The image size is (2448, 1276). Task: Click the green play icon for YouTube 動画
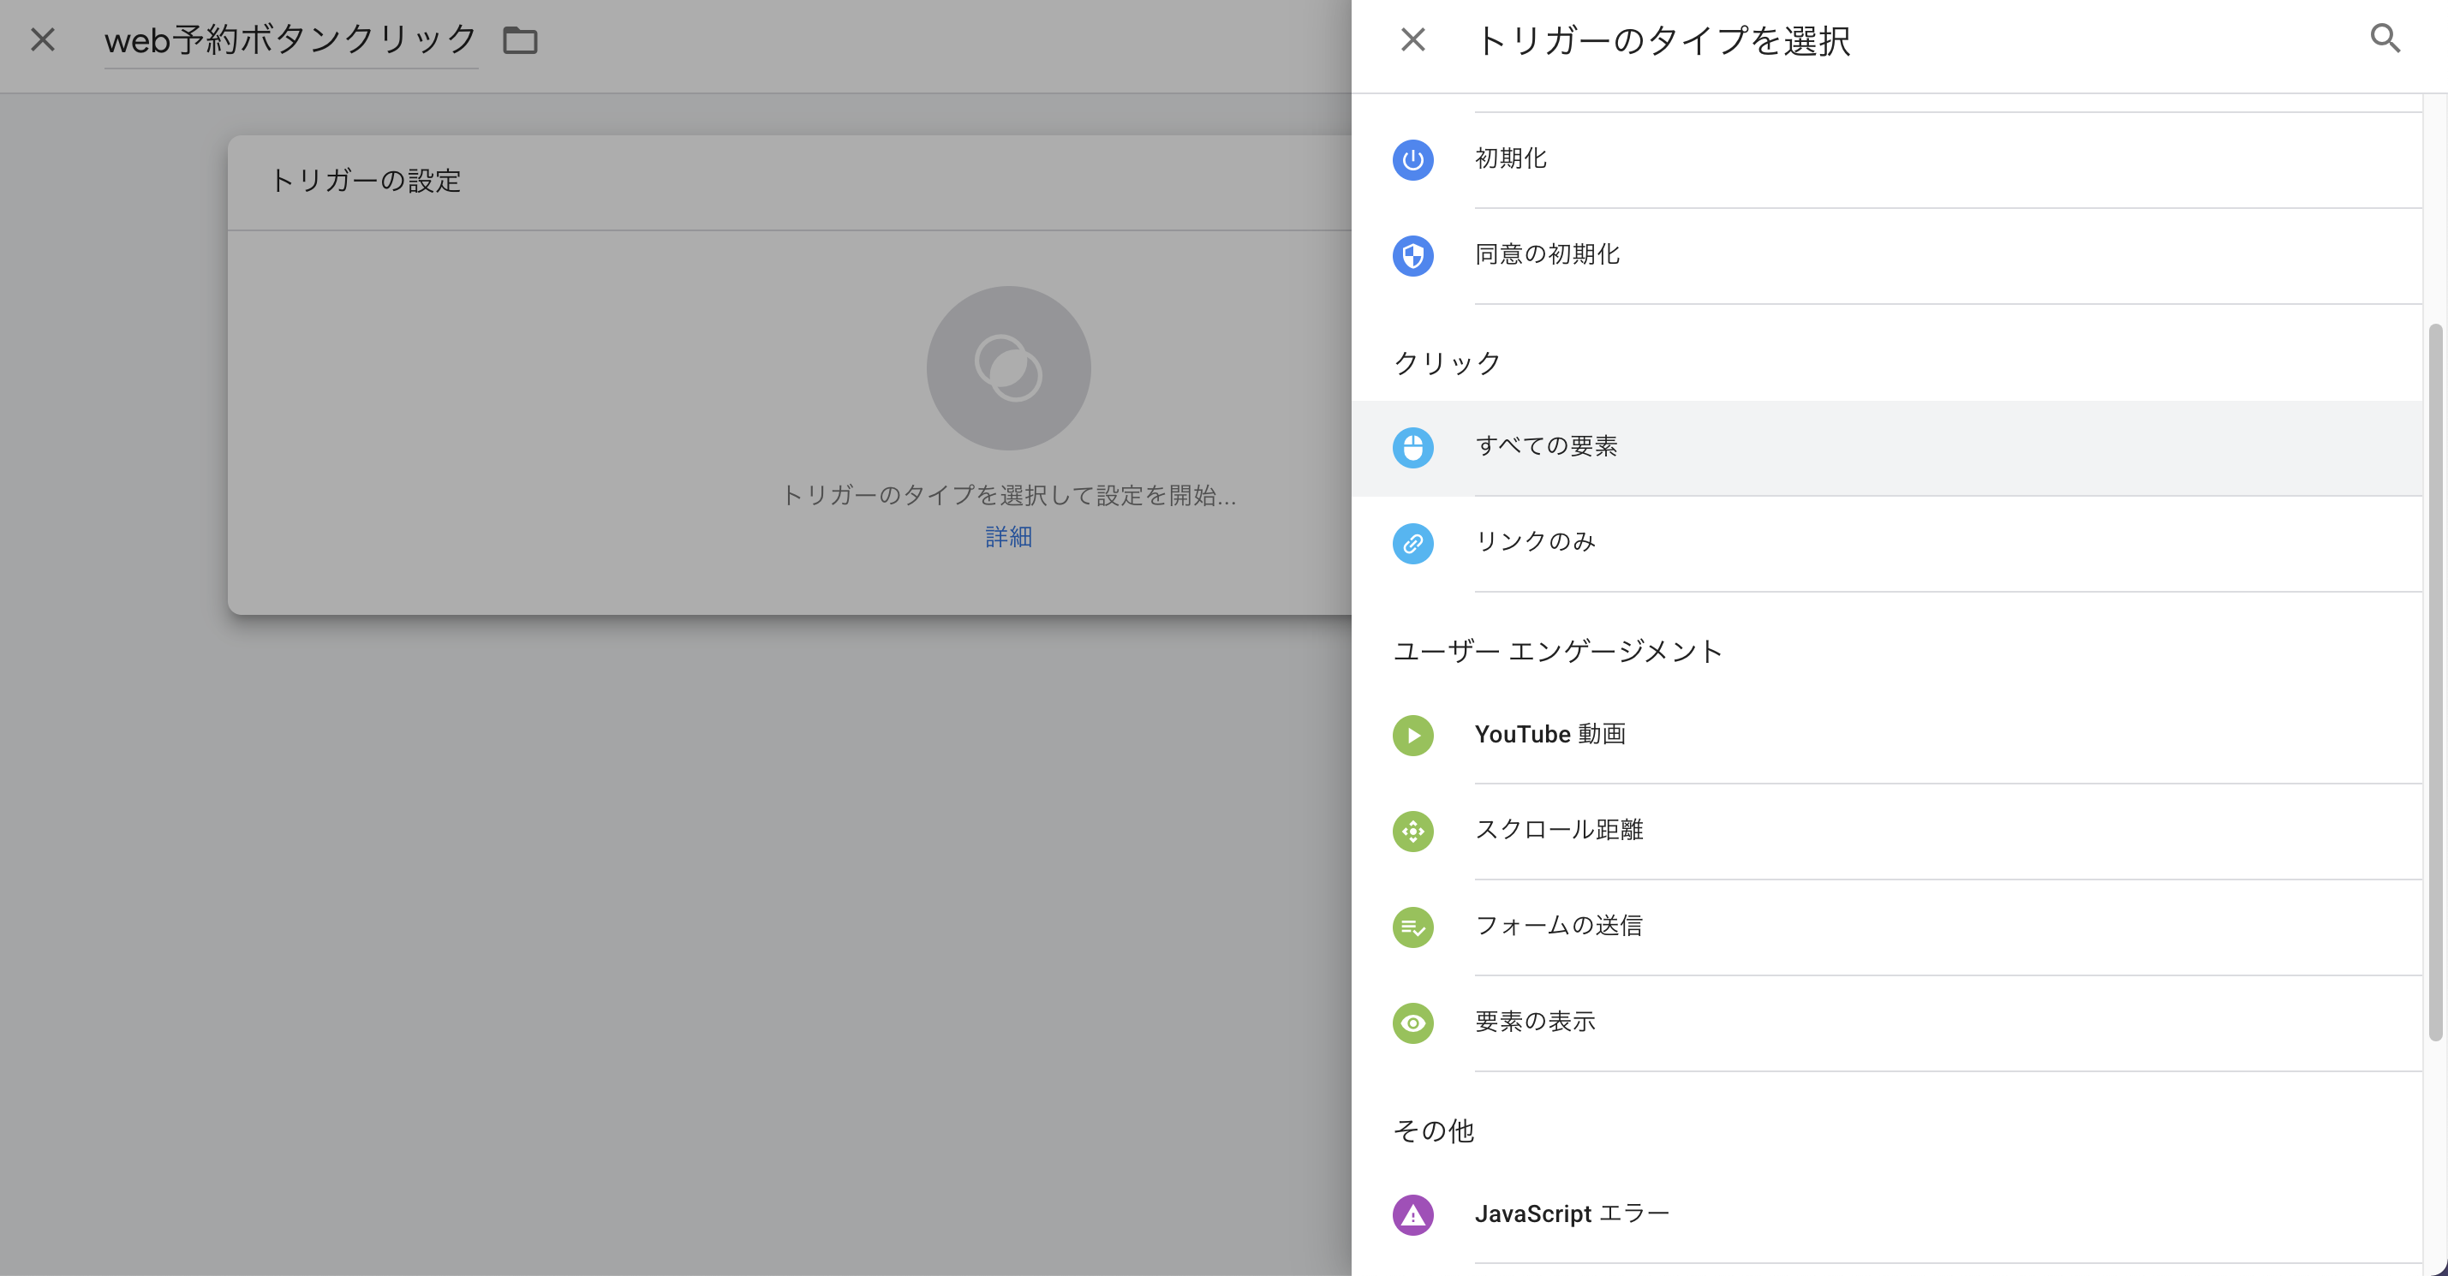click(x=1412, y=736)
